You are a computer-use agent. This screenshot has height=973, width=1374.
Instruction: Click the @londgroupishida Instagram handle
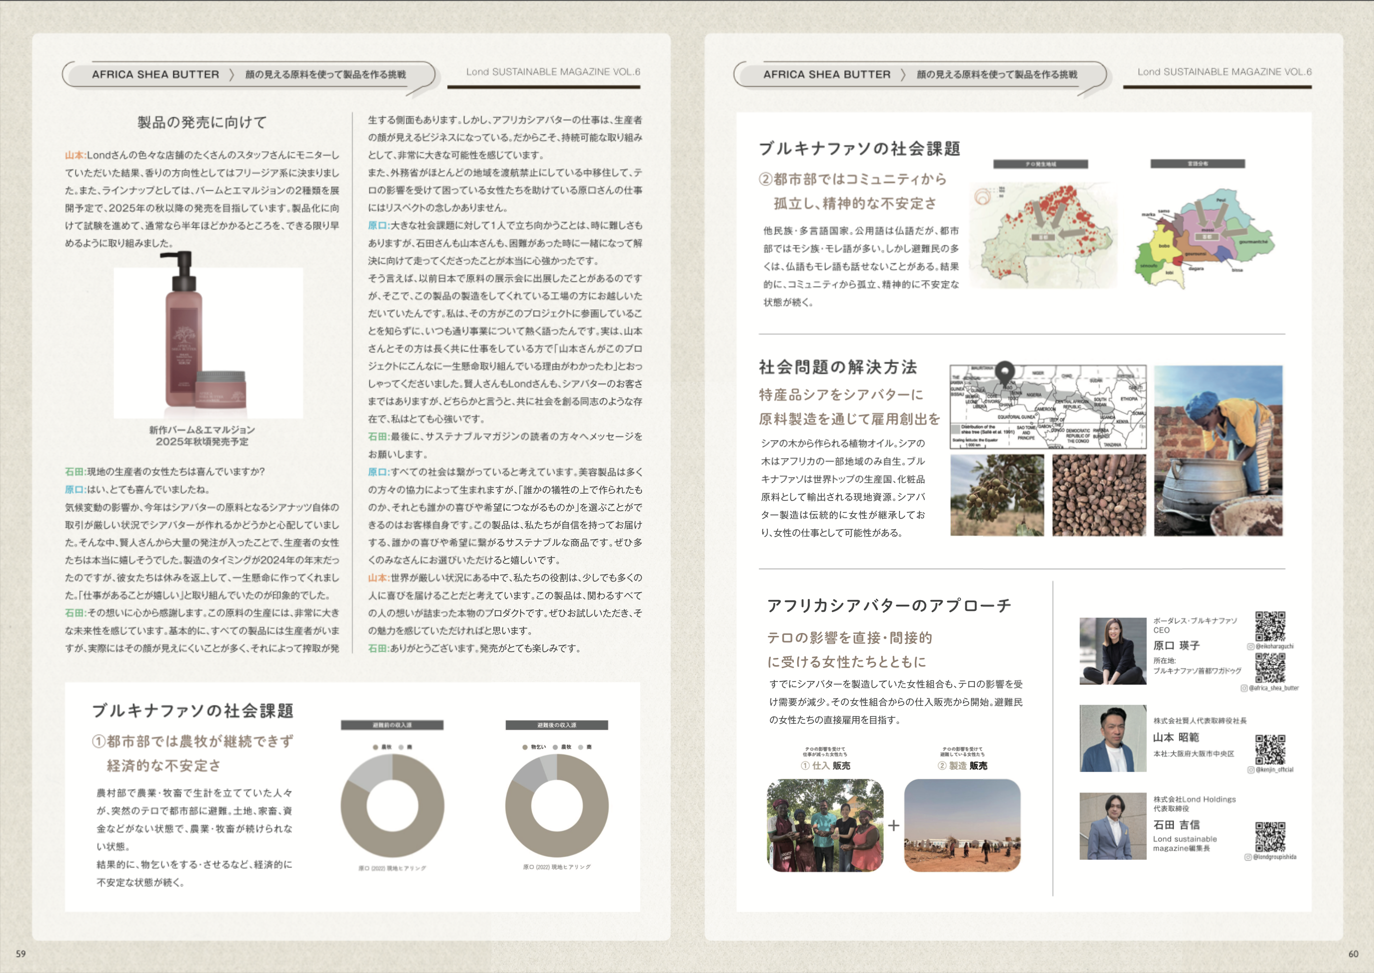click(x=1275, y=857)
